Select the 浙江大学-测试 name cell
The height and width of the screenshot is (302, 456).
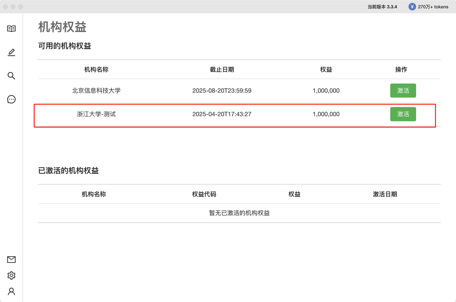coord(96,114)
